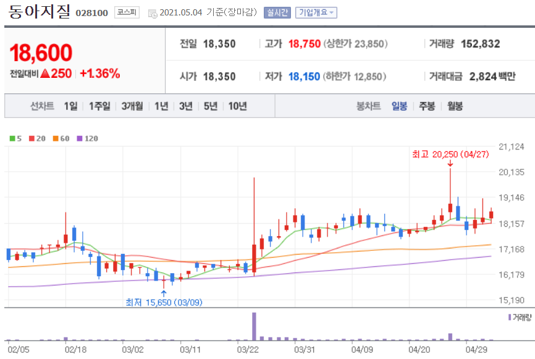
Task: Select the 1일 line chart period
Action: pos(70,106)
